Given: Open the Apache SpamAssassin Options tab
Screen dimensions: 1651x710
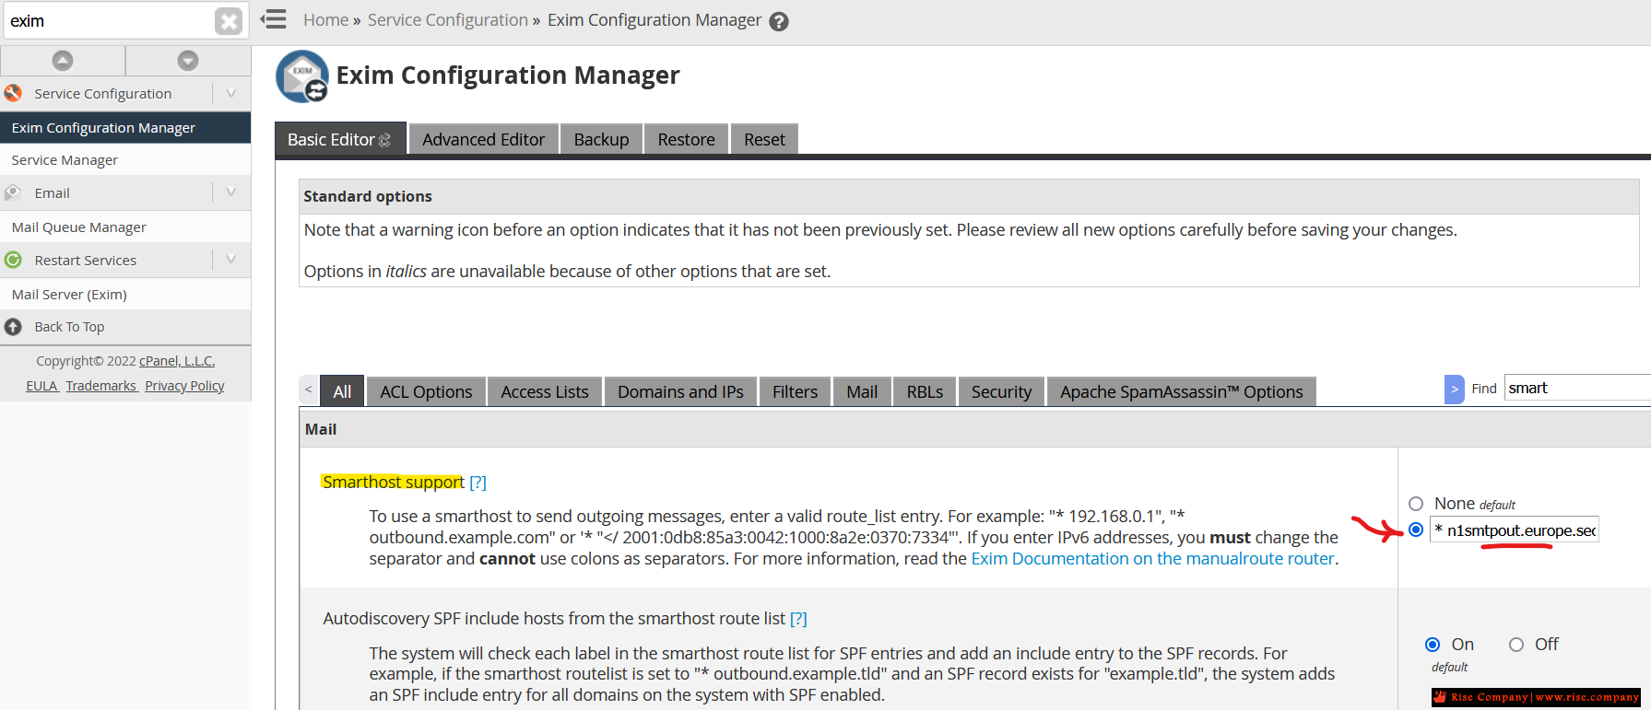Looking at the screenshot, I should 1182,391.
